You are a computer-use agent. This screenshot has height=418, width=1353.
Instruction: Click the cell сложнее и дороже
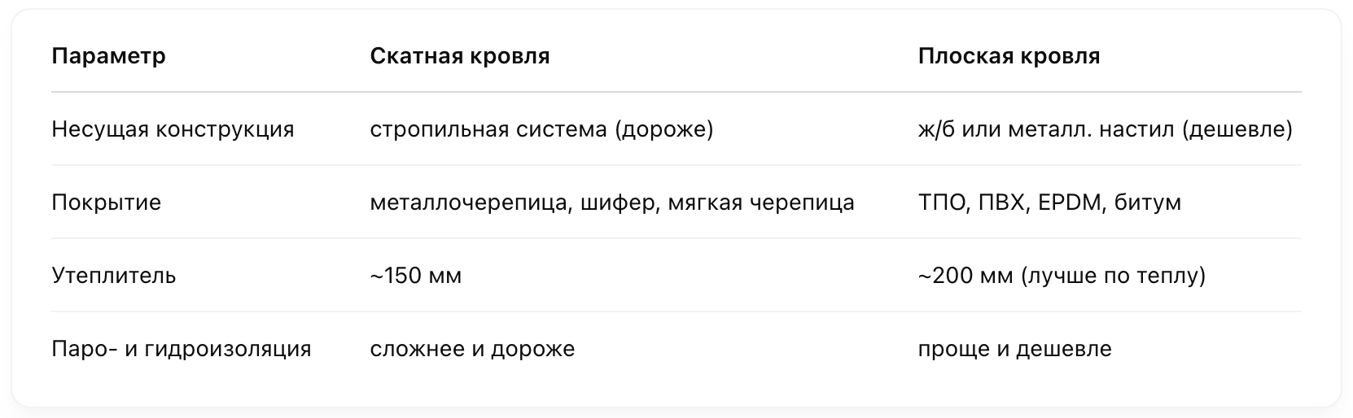coord(472,349)
